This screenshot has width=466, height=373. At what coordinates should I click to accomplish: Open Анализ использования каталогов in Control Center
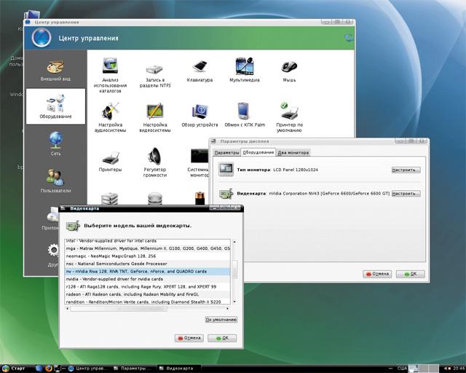(110, 75)
